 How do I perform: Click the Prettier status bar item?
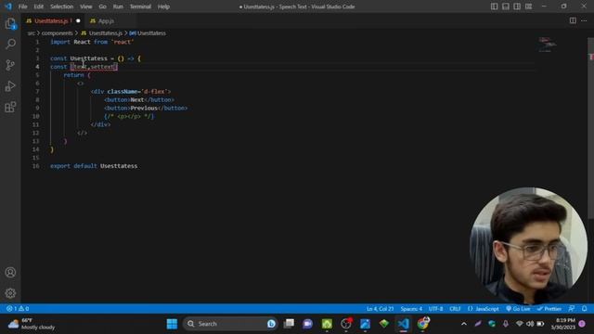pyautogui.click(x=549, y=309)
